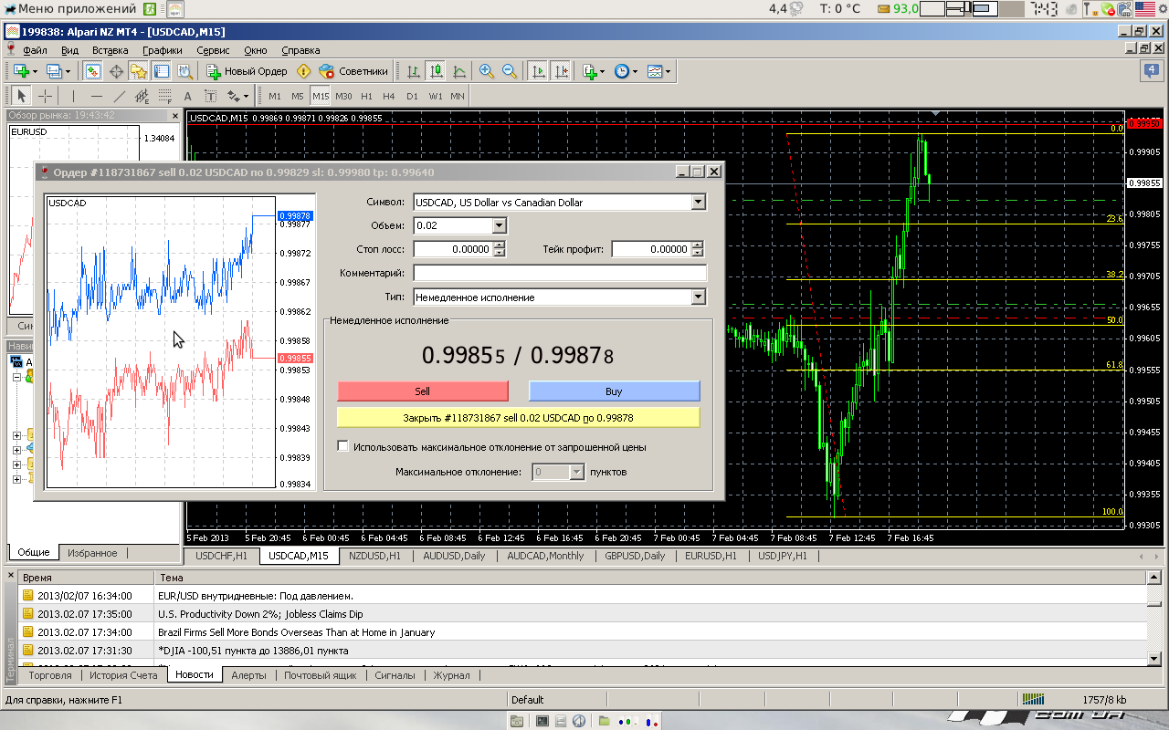Click the yellow MetaEditor diamond icon
This screenshot has width=1169, height=730.
304,71
